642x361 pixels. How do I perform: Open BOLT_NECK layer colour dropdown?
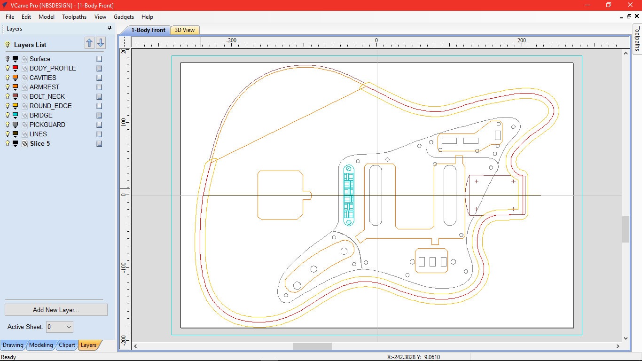(16, 99)
